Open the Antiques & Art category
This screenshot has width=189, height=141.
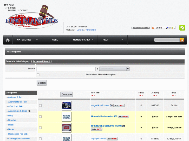click(15, 97)
